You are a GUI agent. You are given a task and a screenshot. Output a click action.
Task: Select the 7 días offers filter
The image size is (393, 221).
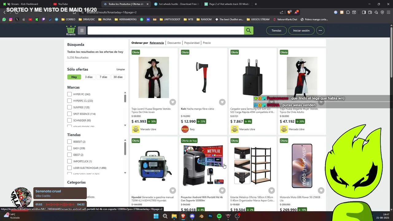click(x=103, y=77)
